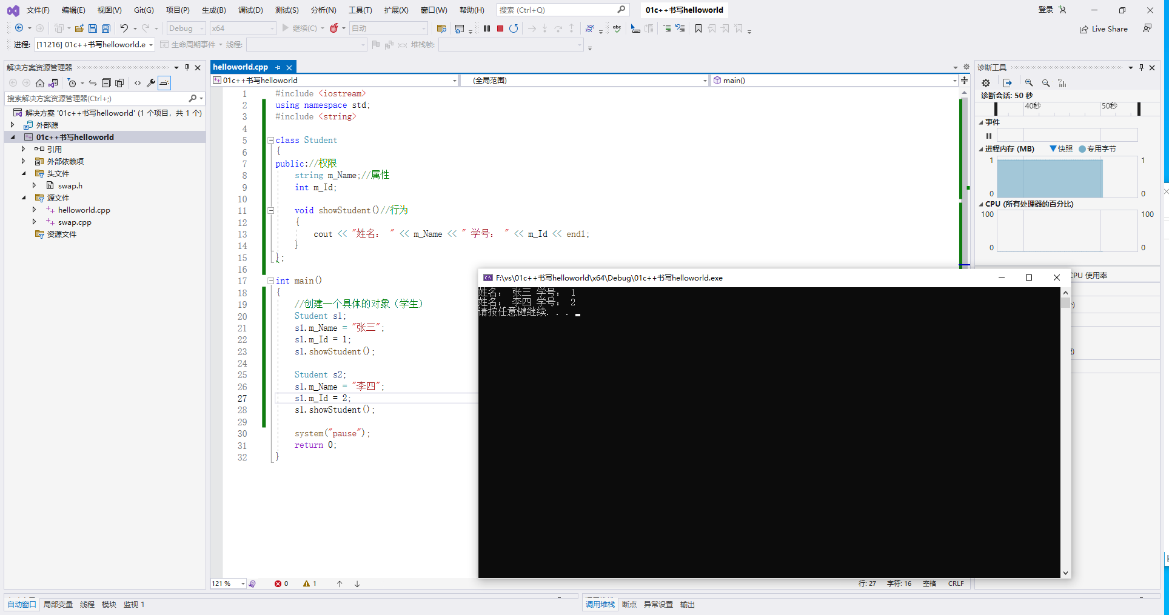
Task: Open the Find in Files icon
Action: click(441, 28)
